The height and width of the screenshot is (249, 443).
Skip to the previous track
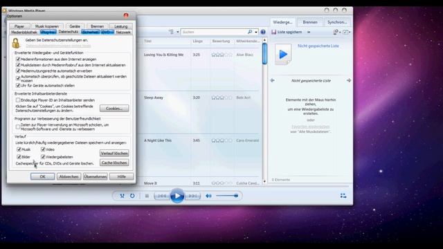(x=162, y=196)
